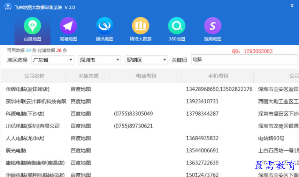This screenshot has height=177, width=299.
Task: Click the 电话号码 column header
Action: point(146,76)
